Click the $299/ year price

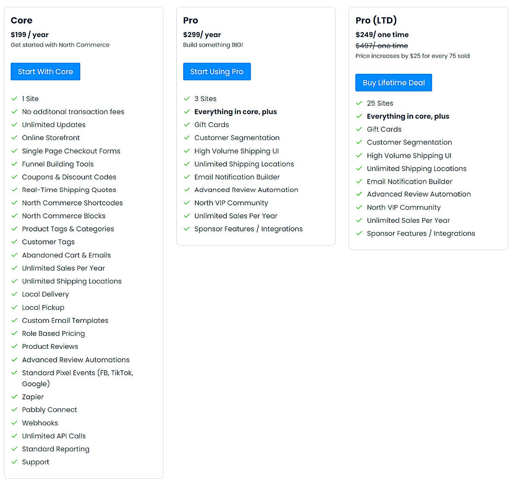click(x=202, y=35)
